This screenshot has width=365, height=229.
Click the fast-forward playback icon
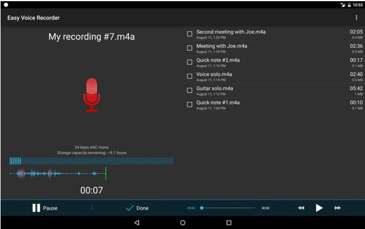337,208
